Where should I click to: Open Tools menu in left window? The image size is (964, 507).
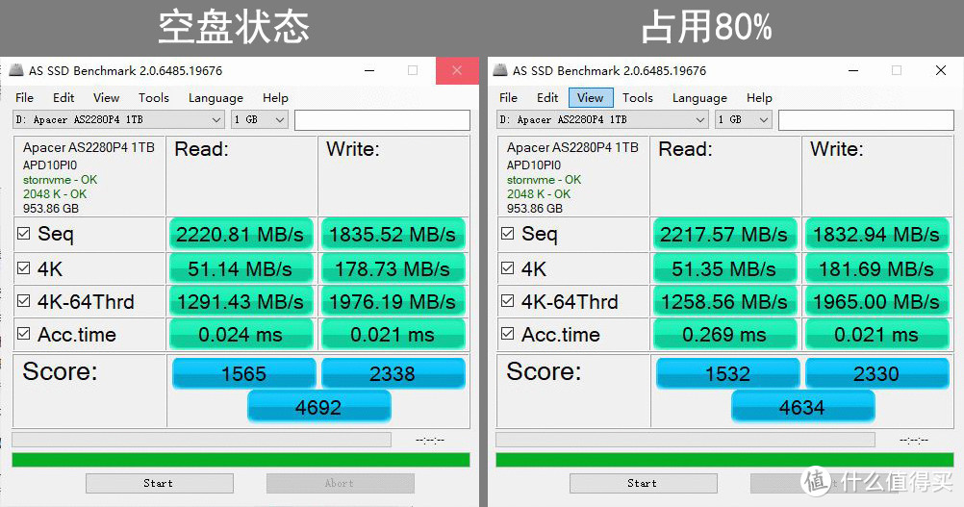tap(154, 98)
